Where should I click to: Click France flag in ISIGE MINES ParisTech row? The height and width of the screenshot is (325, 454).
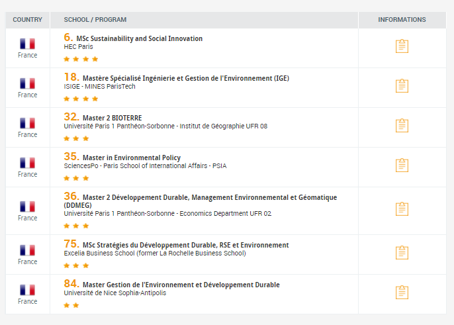pos(28,83)
